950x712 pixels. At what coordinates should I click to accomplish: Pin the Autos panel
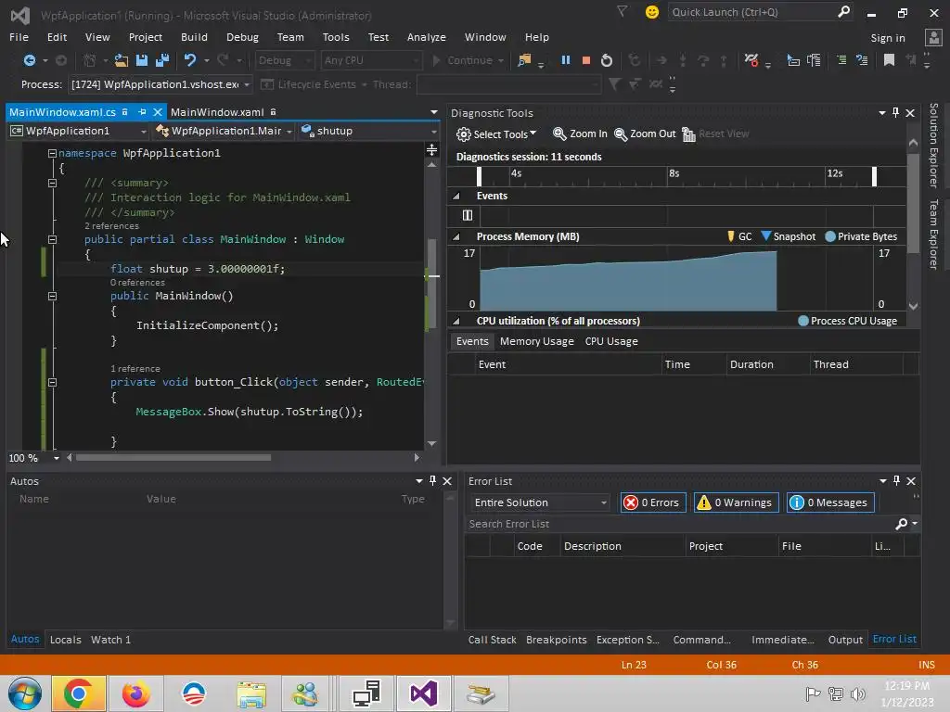432,481
